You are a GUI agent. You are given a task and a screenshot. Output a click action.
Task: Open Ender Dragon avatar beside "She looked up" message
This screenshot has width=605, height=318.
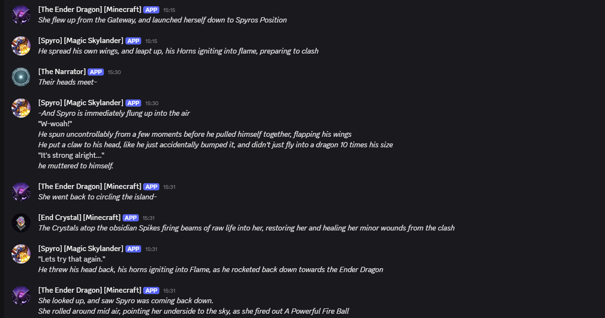[21, 296]
